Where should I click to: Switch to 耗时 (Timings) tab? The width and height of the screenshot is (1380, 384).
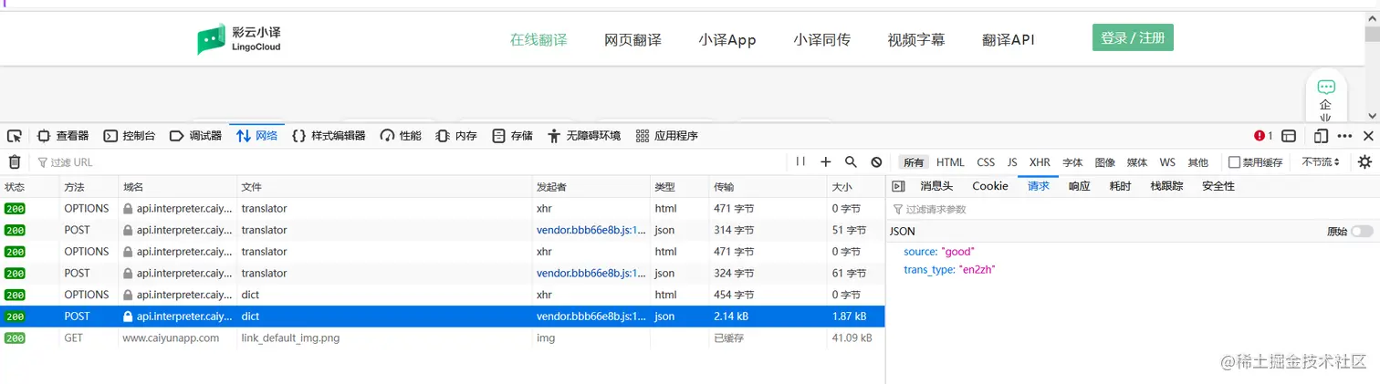1120,186
